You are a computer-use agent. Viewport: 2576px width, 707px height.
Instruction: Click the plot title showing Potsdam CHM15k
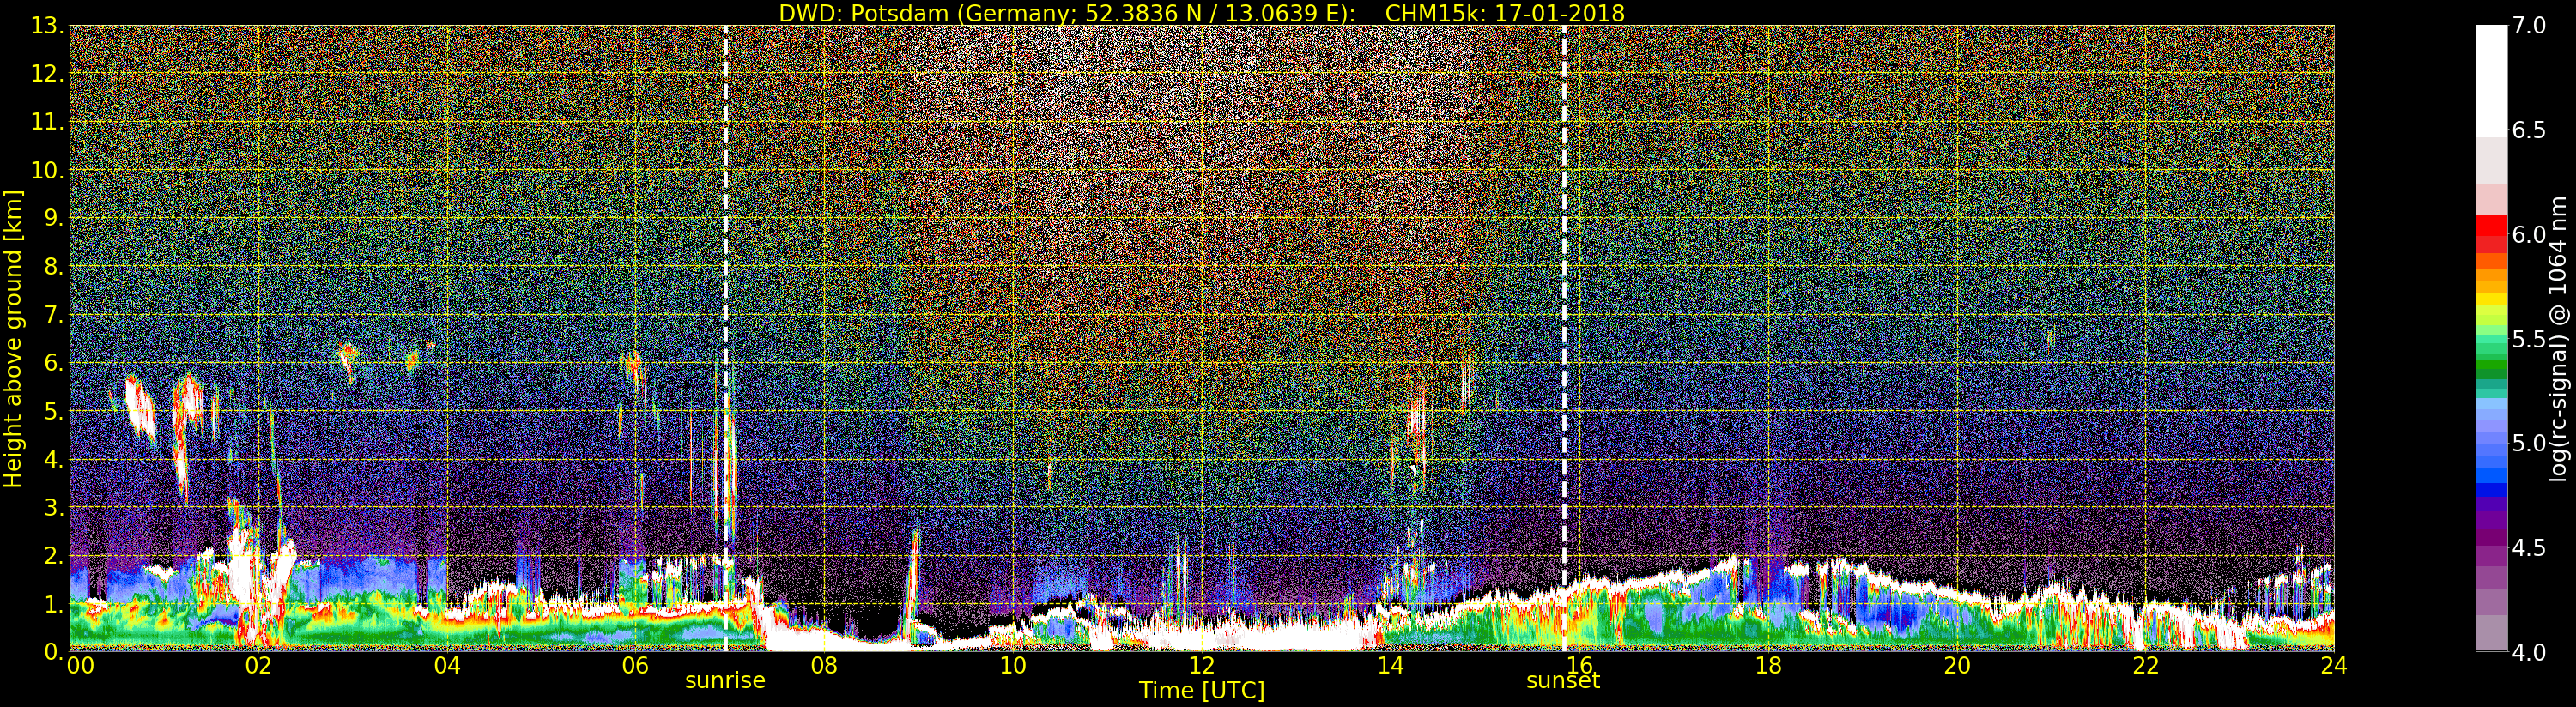1201,13
